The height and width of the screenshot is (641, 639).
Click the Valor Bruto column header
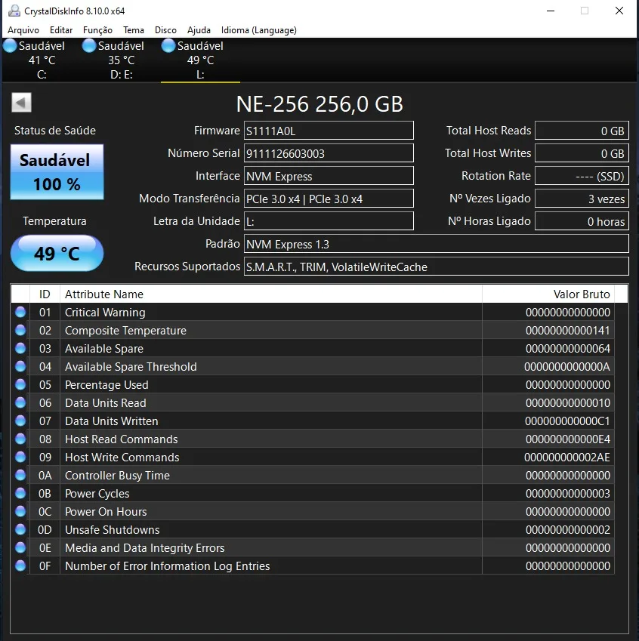tap(548, 294)
